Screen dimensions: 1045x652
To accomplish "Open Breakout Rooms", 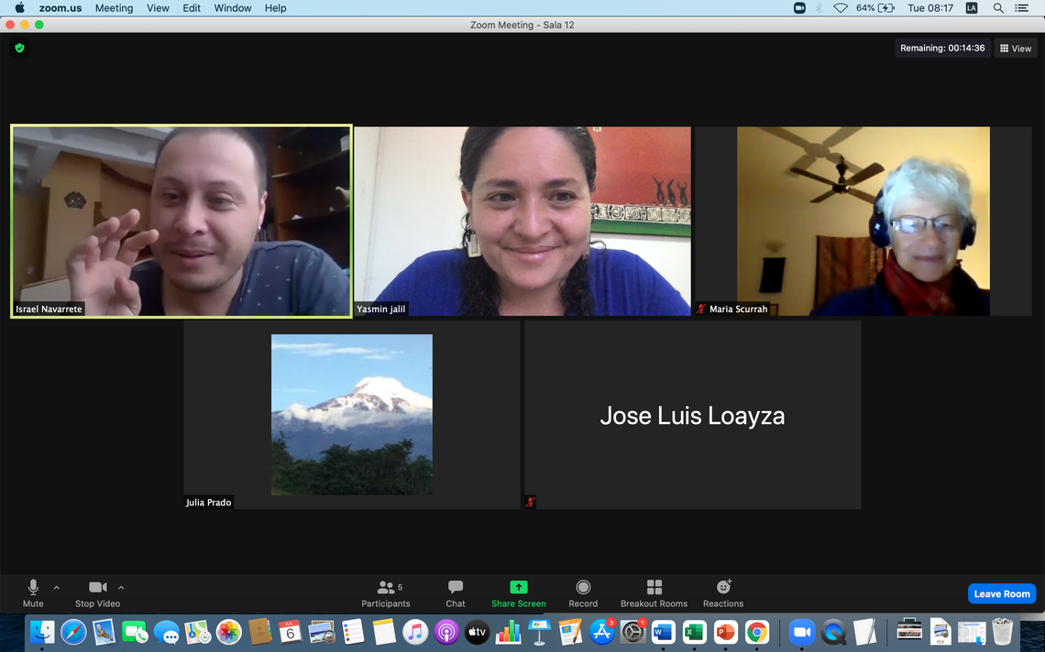I will (654, 592).
